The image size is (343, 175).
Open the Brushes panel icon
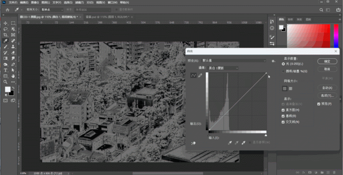272,37
